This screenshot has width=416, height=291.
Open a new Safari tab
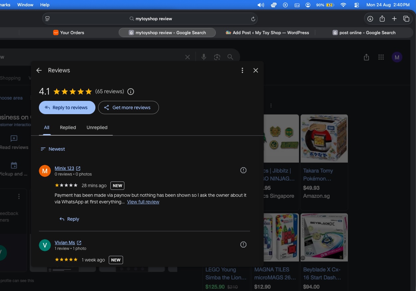(x=394, y=19)
